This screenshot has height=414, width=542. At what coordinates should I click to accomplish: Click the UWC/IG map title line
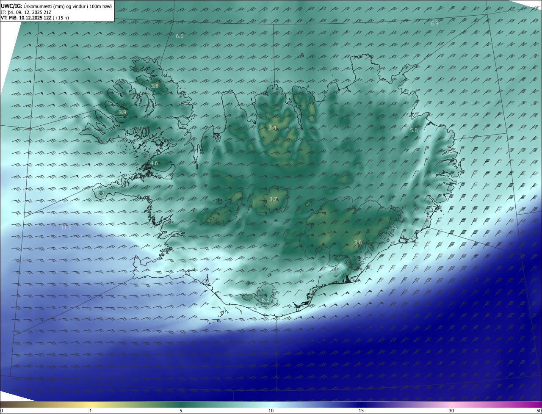(56, 6)
